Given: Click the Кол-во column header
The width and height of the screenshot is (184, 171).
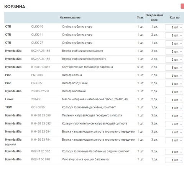Looking at the screenshot, I should tap(175, 18).
